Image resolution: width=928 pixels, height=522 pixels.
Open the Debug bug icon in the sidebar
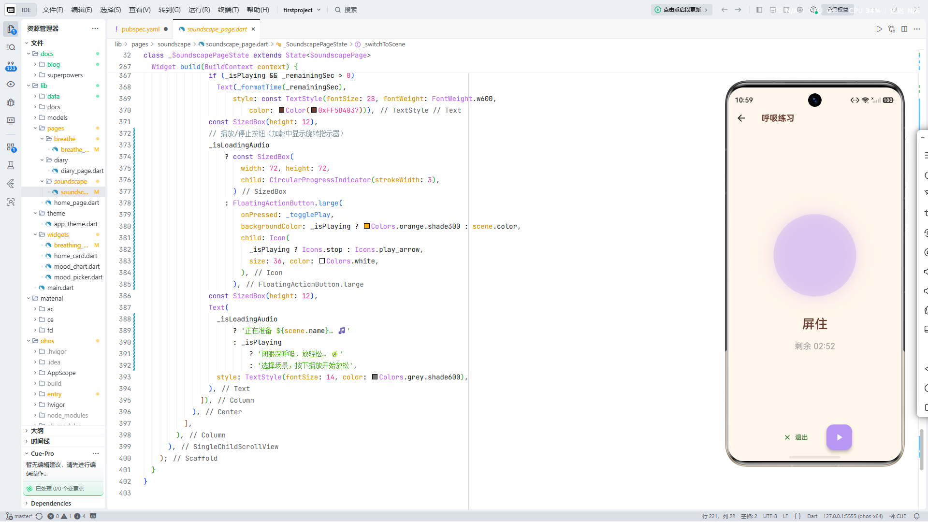click(x=11, y=102)
